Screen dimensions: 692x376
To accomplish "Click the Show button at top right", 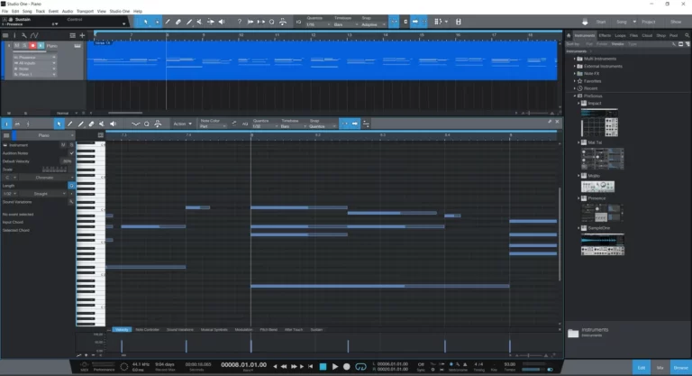I will click(676, 22).
